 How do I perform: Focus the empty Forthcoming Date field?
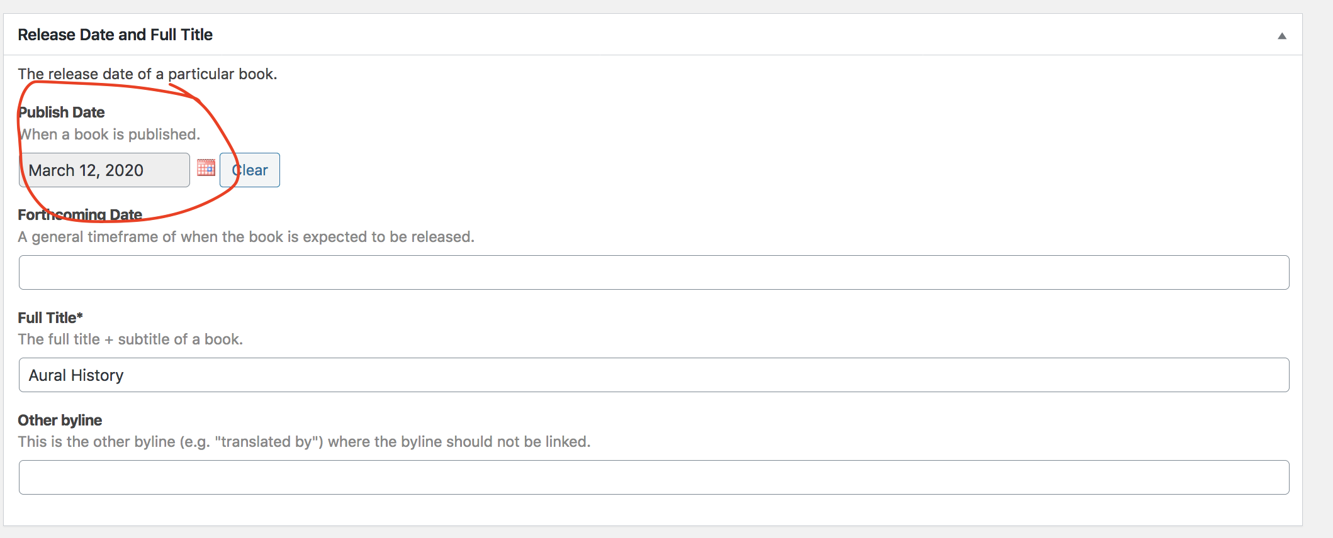(653, 273)
